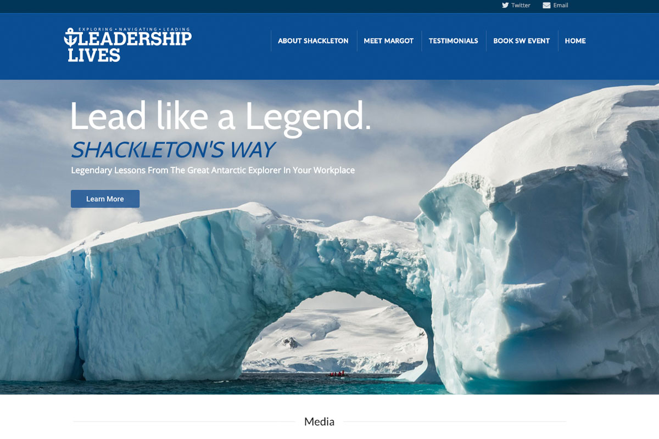The width and height of the screenshot is (659, 439).
Task: Click the Learn More button
Action: (x=105, y=199)
